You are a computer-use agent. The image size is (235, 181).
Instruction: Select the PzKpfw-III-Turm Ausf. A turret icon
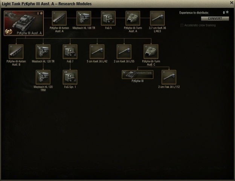click(133, 18)
